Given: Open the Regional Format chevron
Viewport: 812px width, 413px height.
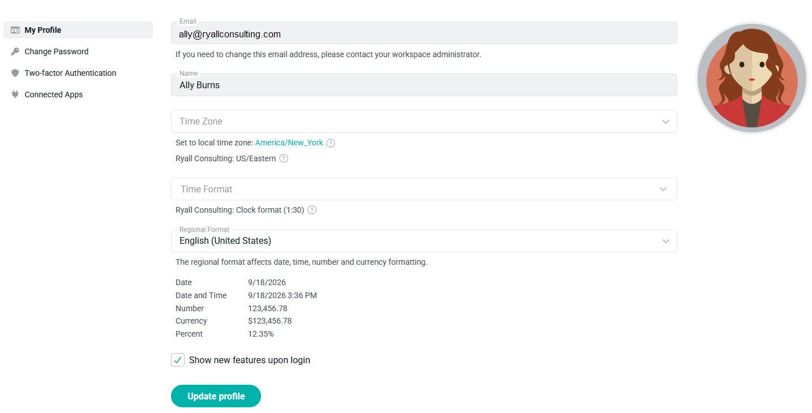Looking at the screenshot, I should (665, 241).
